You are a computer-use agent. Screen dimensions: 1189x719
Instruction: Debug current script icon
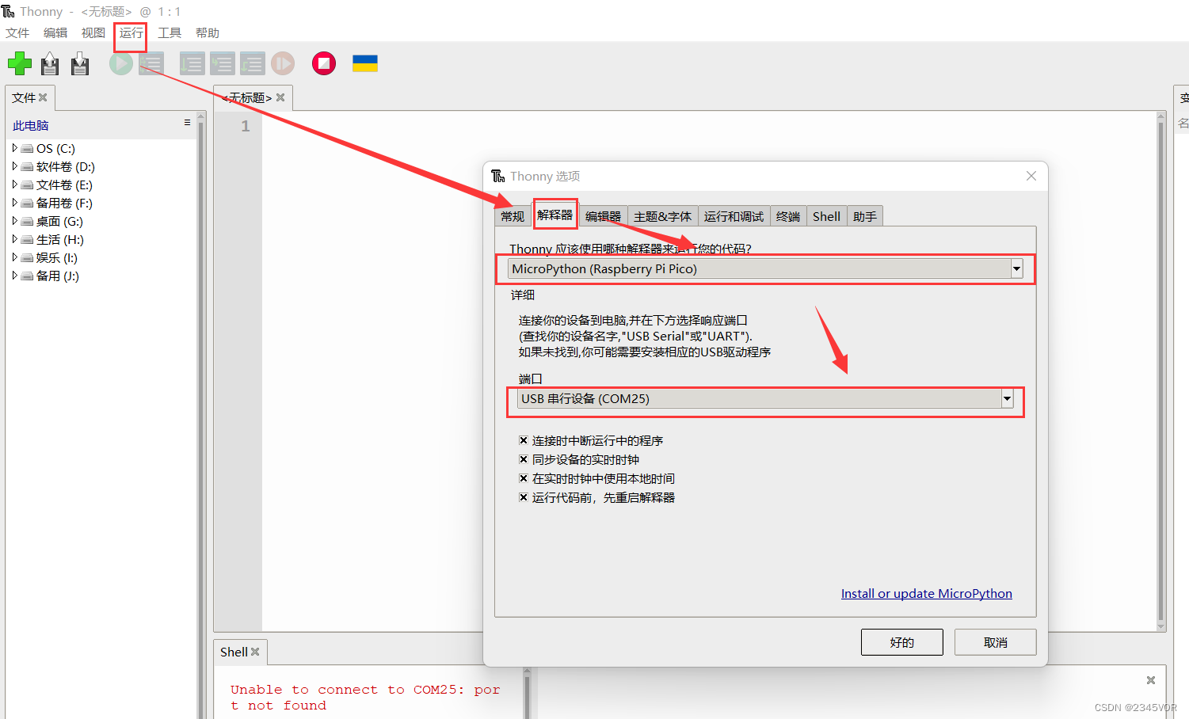[151, 63]
